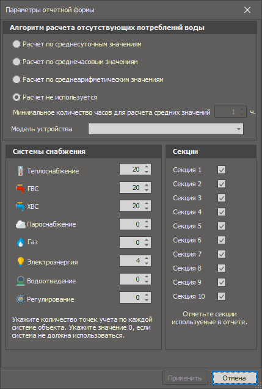Click the red hot water tap icon (ГВС)
Image resolution: width=262 pixels, height=389 pixels.
coord(20,189)
